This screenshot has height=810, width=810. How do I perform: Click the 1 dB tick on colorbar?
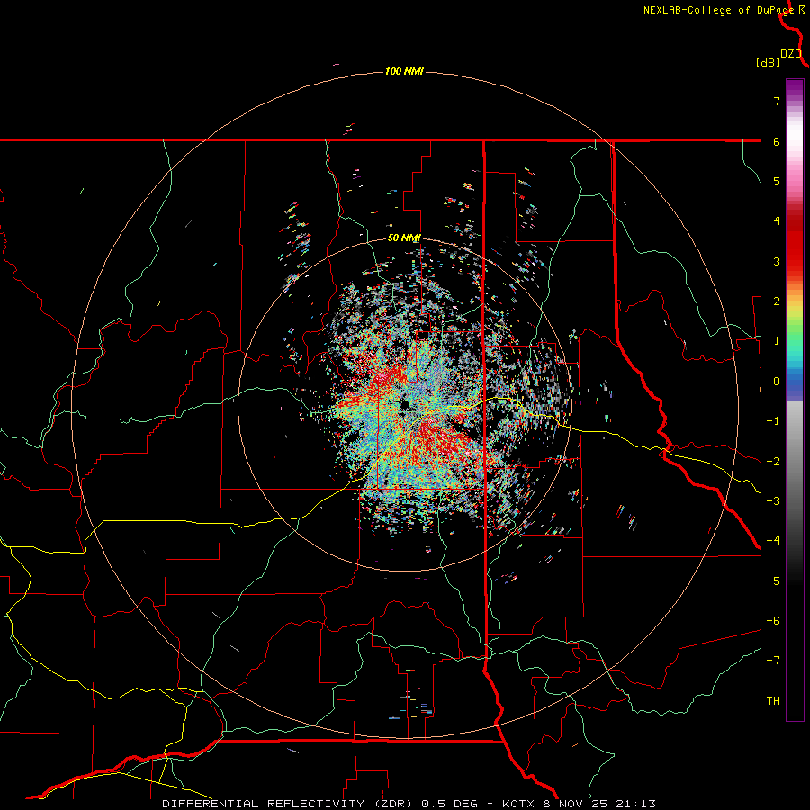(x=777, y=341)
